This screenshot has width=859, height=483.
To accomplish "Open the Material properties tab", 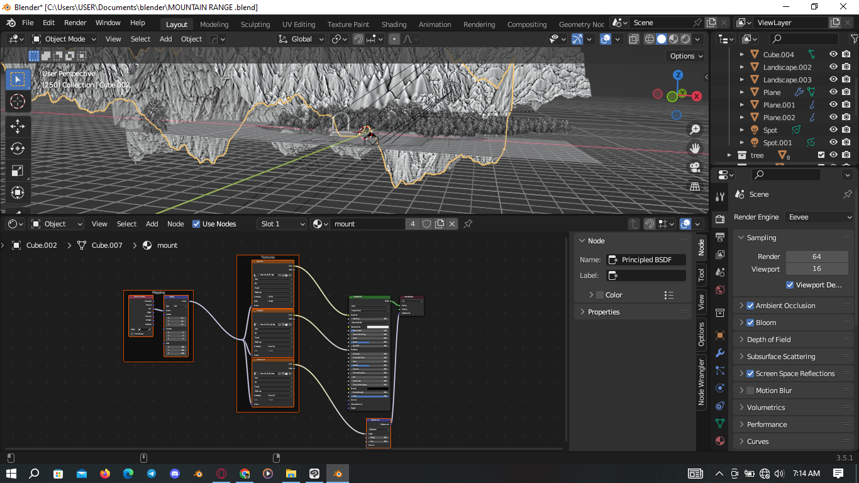I will [x=720, y=441].
